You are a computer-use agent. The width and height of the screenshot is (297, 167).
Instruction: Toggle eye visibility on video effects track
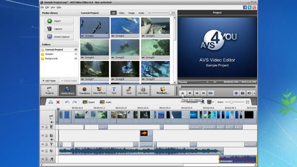tap(43, 127)
